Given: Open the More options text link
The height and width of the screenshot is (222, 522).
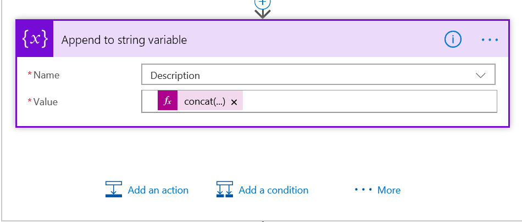Looking at the screenshot, I should pos(388,190).
